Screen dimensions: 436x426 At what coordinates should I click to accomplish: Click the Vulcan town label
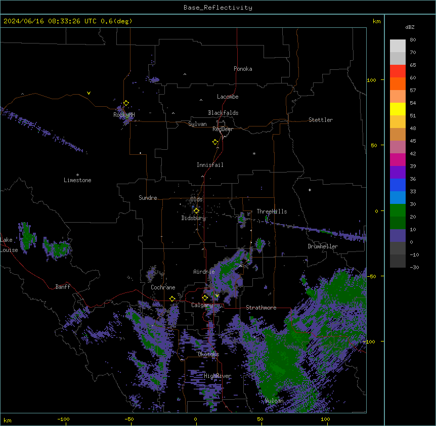tap(274, 401)
